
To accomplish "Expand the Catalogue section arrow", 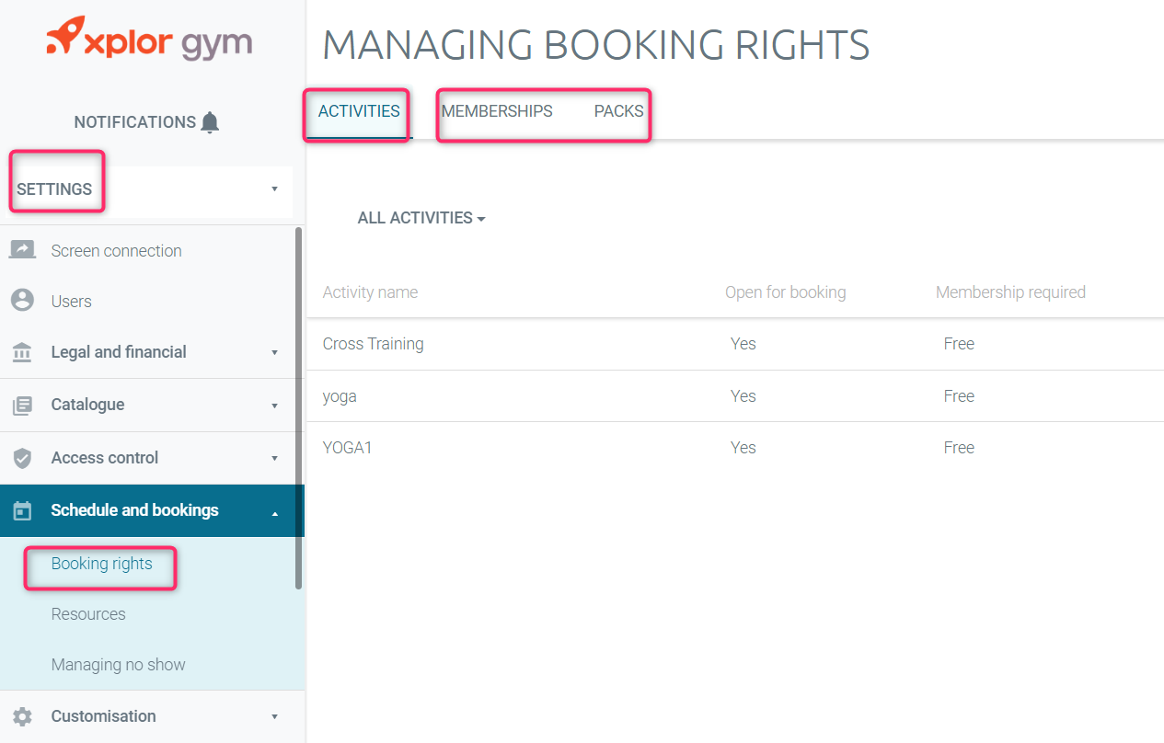I will 274,406.
